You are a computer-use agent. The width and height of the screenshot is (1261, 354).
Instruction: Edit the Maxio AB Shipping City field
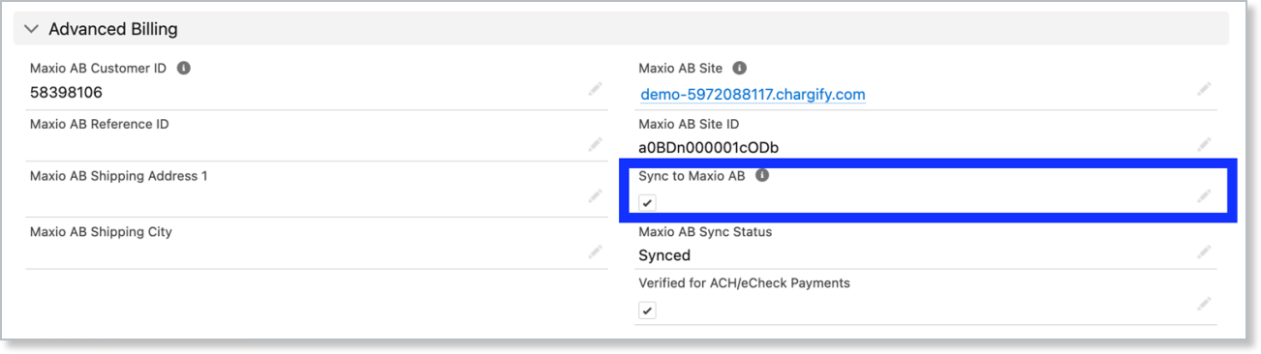(595, 251)
